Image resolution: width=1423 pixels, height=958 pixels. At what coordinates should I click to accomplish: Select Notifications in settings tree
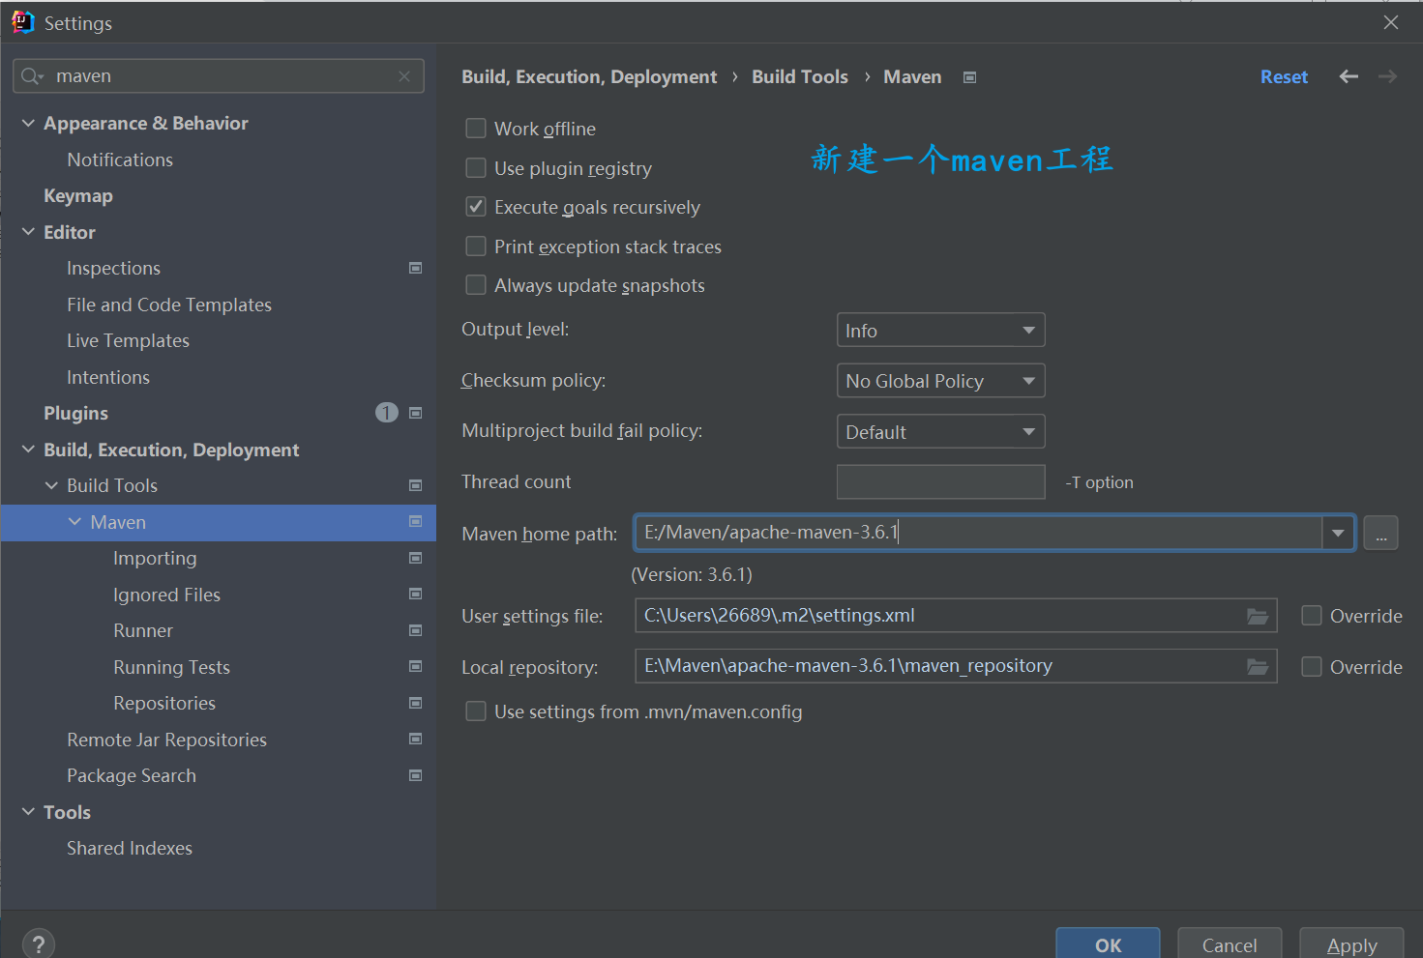coord(120,160)
